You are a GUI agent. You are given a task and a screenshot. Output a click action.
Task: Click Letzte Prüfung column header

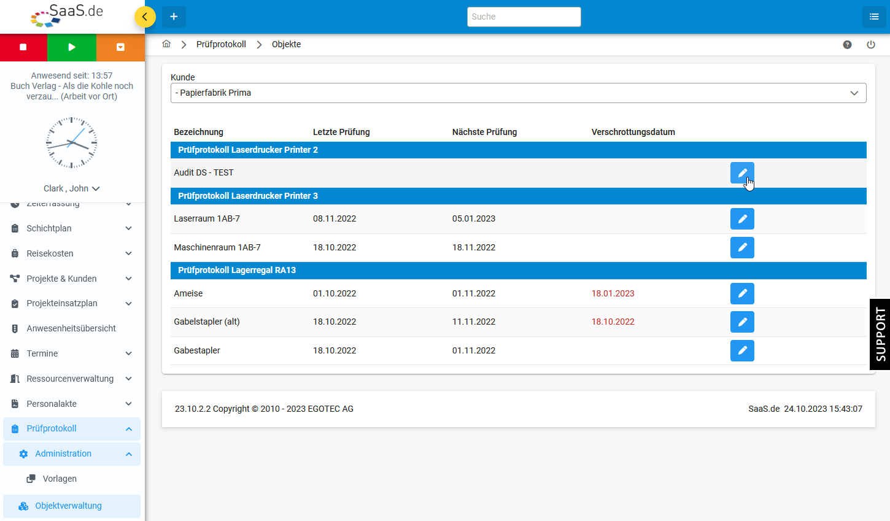341,132
